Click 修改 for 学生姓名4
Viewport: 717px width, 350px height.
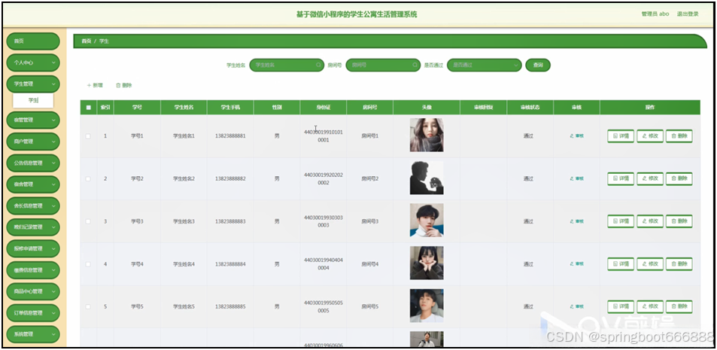pos(650,264)
